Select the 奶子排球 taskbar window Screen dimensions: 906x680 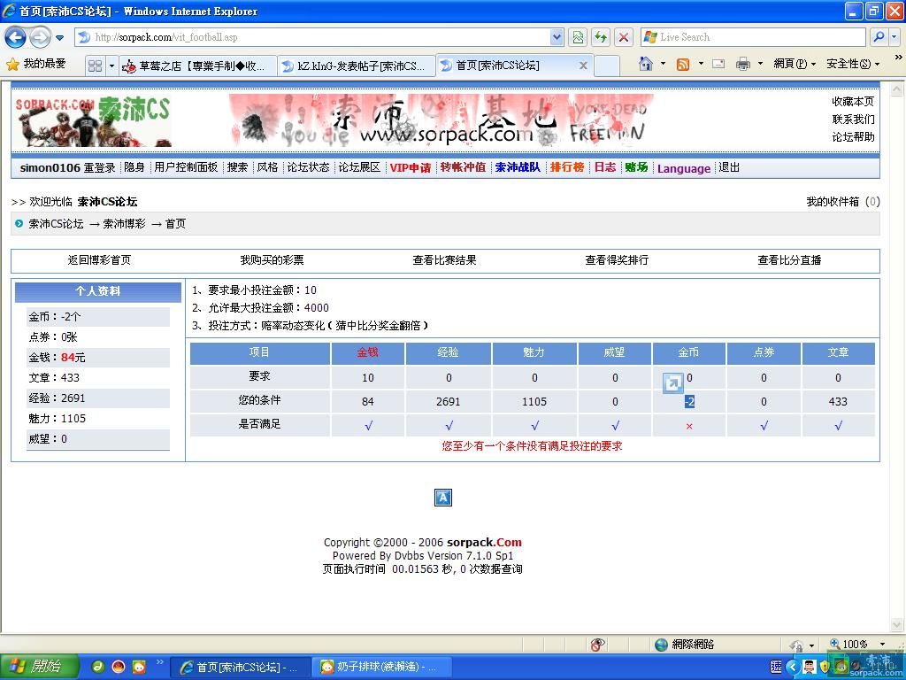pos(380,666)
